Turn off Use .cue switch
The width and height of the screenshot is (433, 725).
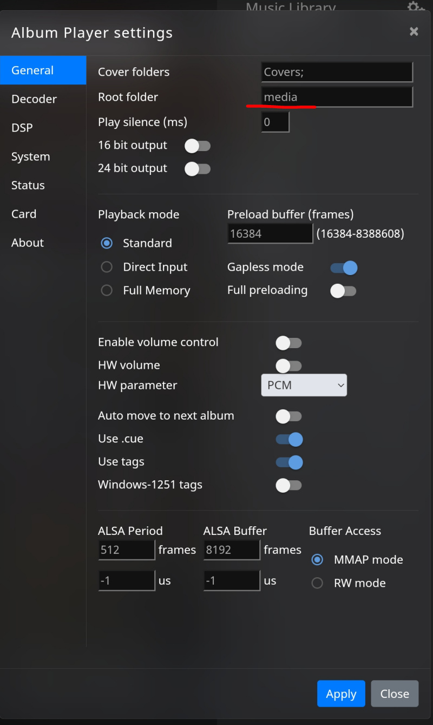tap(289, 439)
